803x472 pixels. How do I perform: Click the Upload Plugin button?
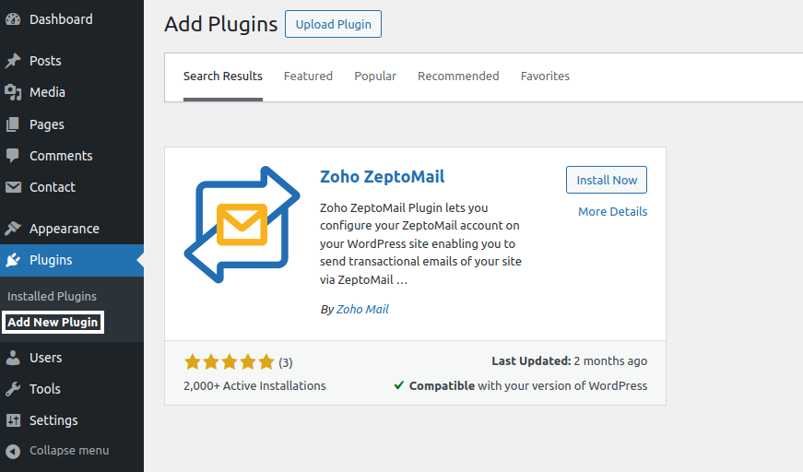tap(333, 24)
